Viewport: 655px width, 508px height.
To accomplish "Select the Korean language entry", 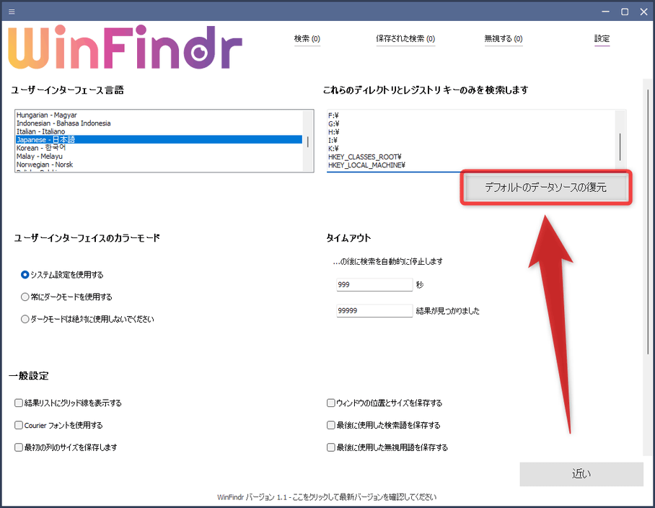I will coord(159,148).
